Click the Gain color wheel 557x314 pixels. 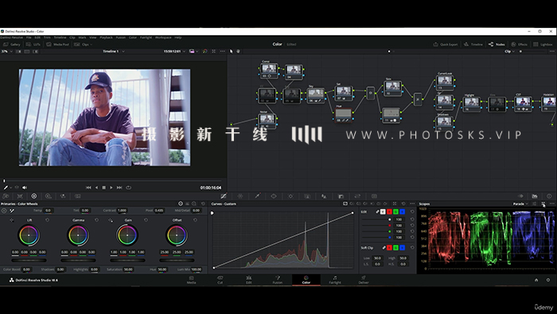(x=127, y=235)
